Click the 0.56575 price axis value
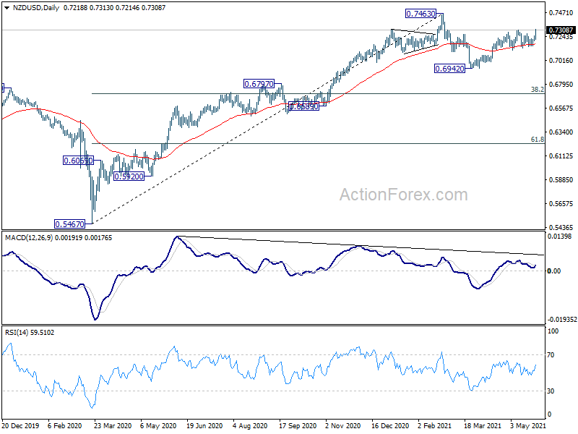The height and width of the screenshot is (434, 578). click(561, 204)
